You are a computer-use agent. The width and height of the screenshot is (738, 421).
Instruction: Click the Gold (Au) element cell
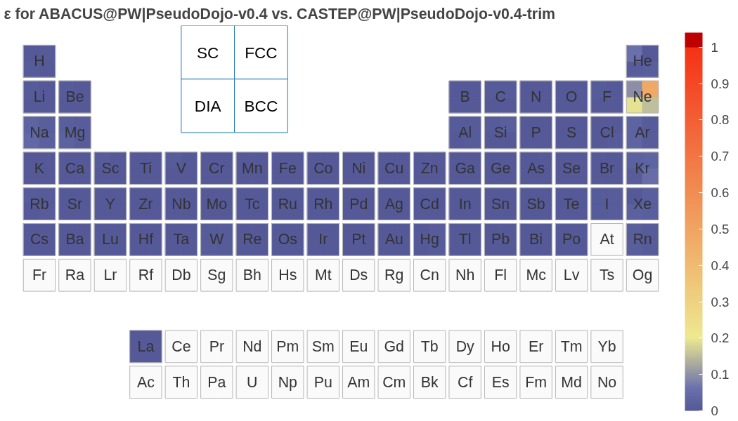point(394,239)
